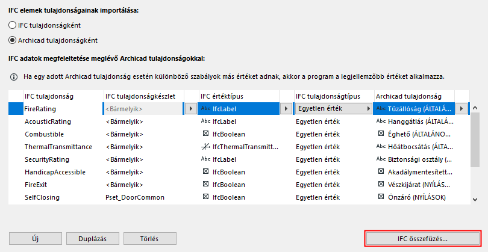
Task: Expand the Tűzállóság Archicad property dropdown arrow
Action: [x=461, y=109]
